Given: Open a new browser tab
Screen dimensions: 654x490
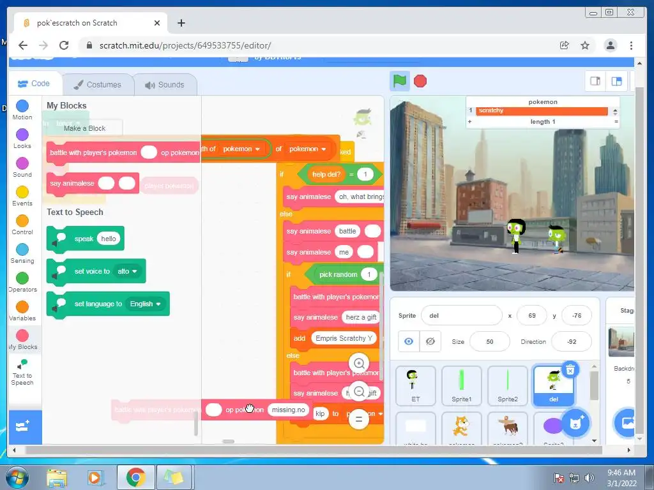Looking at the screenshot, I should pyautogui.click(x=181, y=23).
